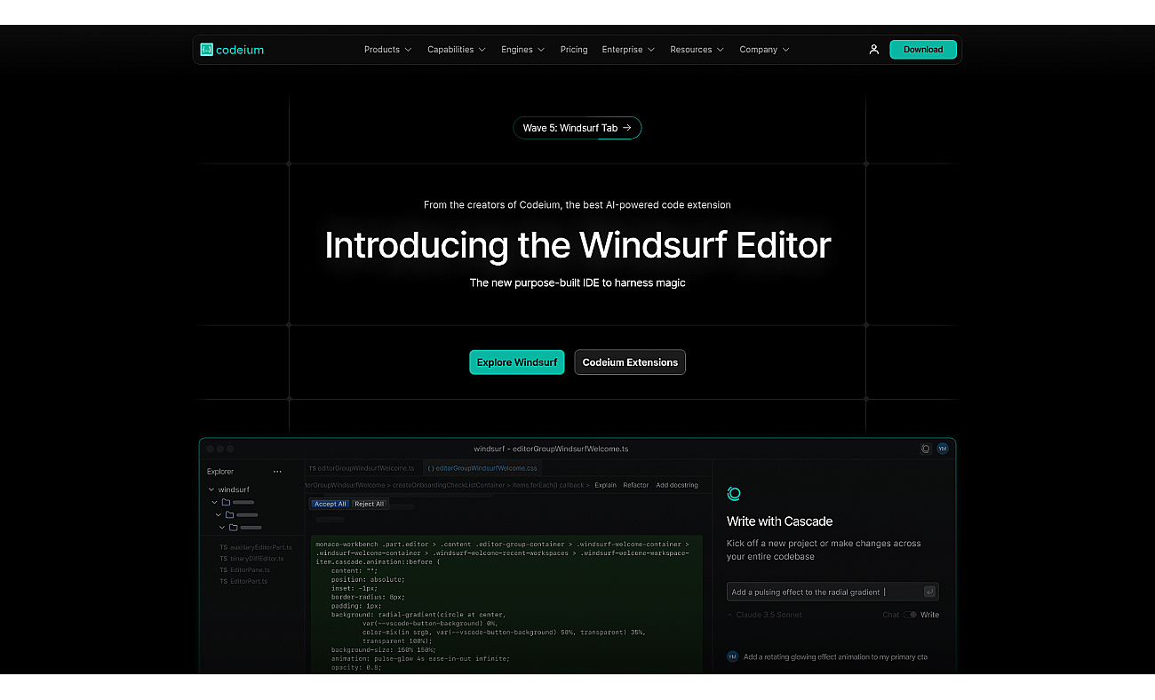The height and width of the screenshot is (700, 1155).
Task: Open the Claude 3.5 Sonnet model selector
Action: coord(765,615)
